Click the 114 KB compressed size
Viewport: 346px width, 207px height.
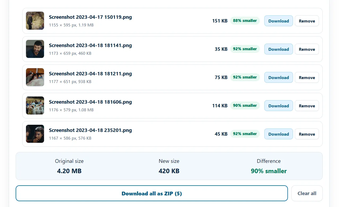[220, 106]
